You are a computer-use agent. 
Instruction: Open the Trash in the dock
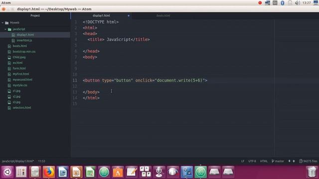312,172
